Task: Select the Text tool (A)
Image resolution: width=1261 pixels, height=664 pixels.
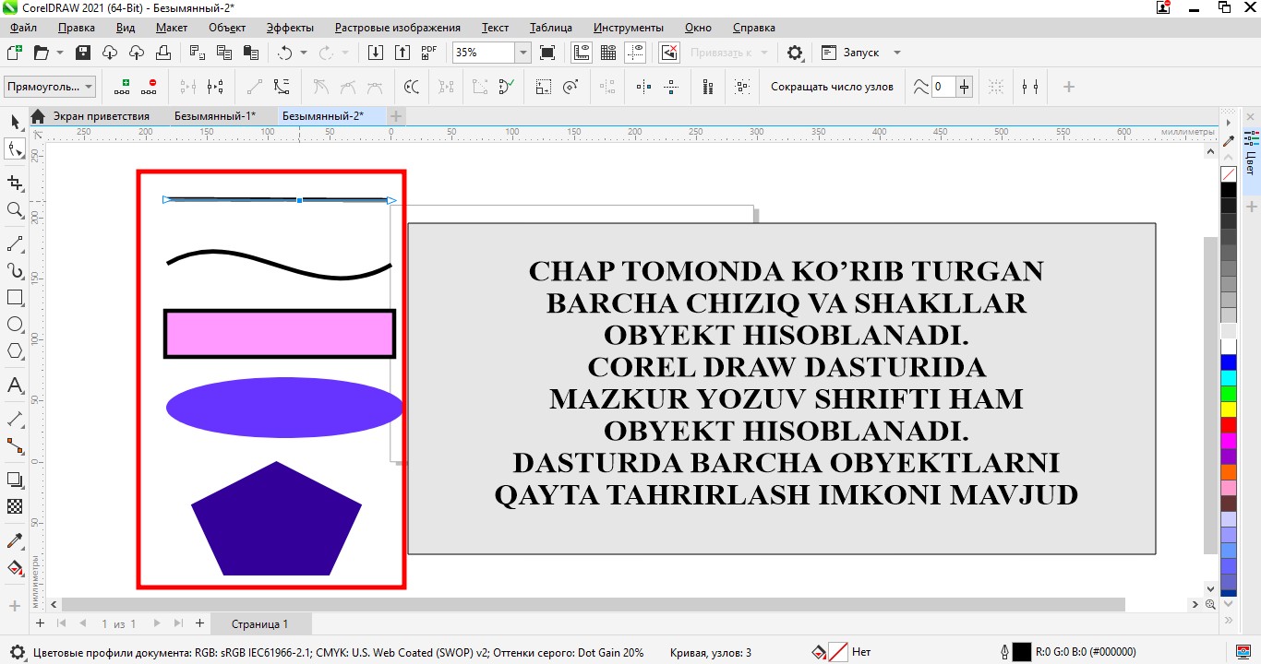Action: pyautogui.click(x=15, y=385)
